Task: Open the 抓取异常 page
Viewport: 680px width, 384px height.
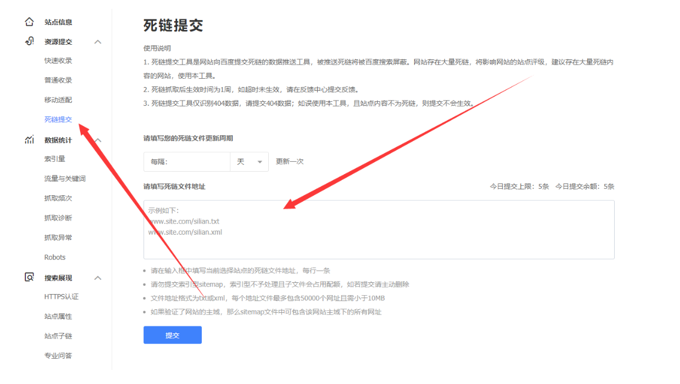Action: pyautogui.click(x=59, y=238)
